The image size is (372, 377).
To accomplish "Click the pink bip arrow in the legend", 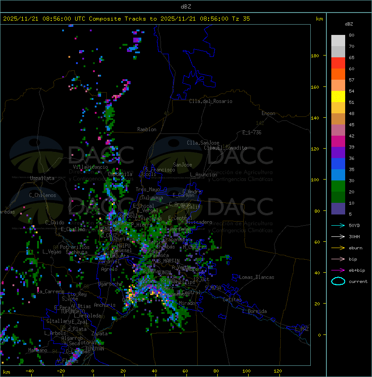I will (x=338, y=259).
